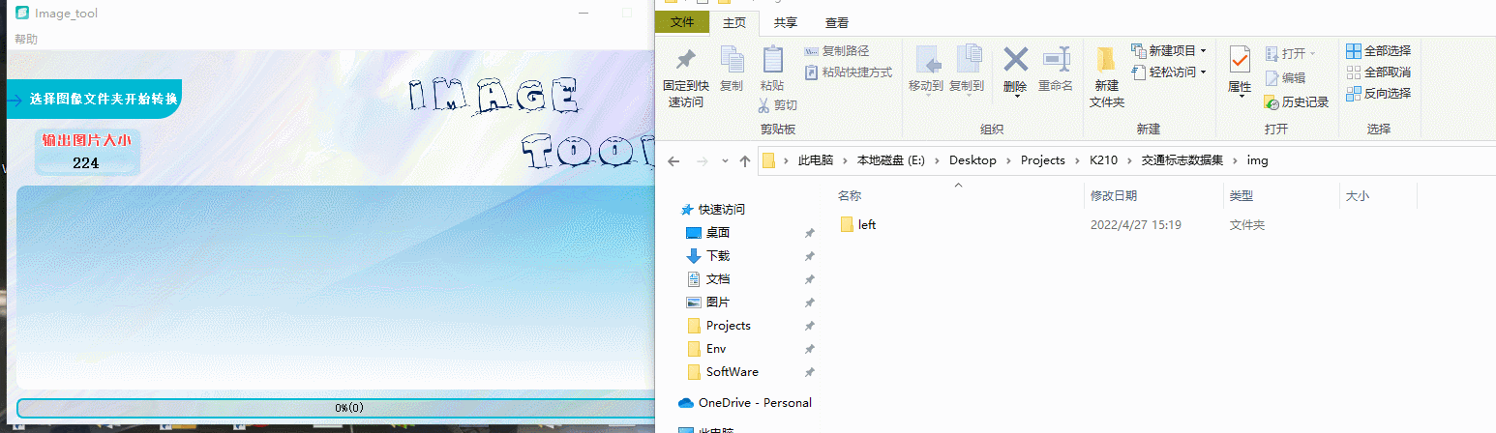Click the Paste clipboard icon
The height and width of the screenshot is (433, 1496).
click(x=772, y=60)
